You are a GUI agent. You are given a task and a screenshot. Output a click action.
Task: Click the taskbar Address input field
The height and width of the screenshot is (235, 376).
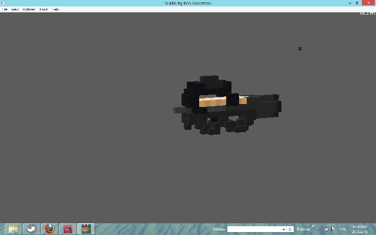(x=254, y=229)
